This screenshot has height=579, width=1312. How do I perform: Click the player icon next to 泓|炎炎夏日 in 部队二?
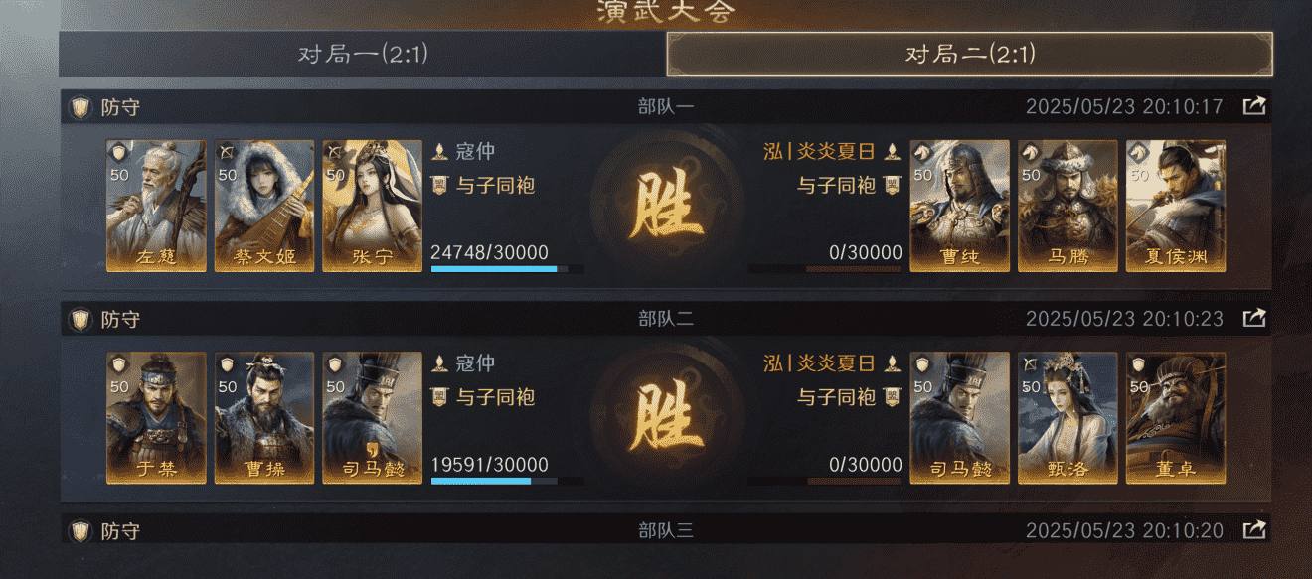tap(892, 363)
